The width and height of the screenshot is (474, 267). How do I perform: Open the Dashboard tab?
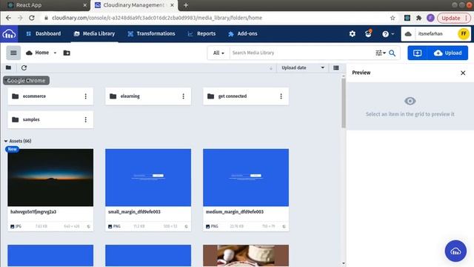(x=44, y=33)
